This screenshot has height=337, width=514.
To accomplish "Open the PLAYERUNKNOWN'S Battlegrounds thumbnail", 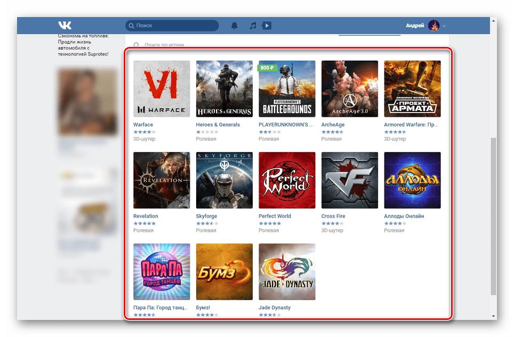I will tap(287, 89).
